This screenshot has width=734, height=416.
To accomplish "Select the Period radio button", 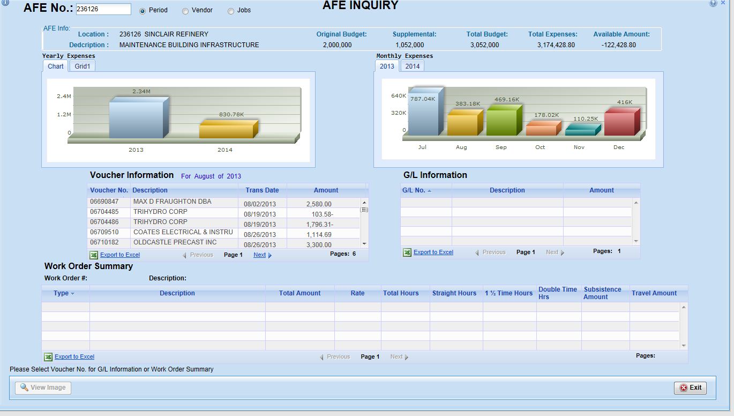I will point(143,11).
